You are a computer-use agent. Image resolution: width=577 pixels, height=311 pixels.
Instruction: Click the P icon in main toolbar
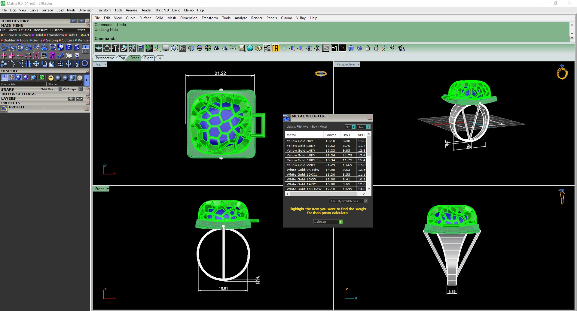[x=141, y=48]
